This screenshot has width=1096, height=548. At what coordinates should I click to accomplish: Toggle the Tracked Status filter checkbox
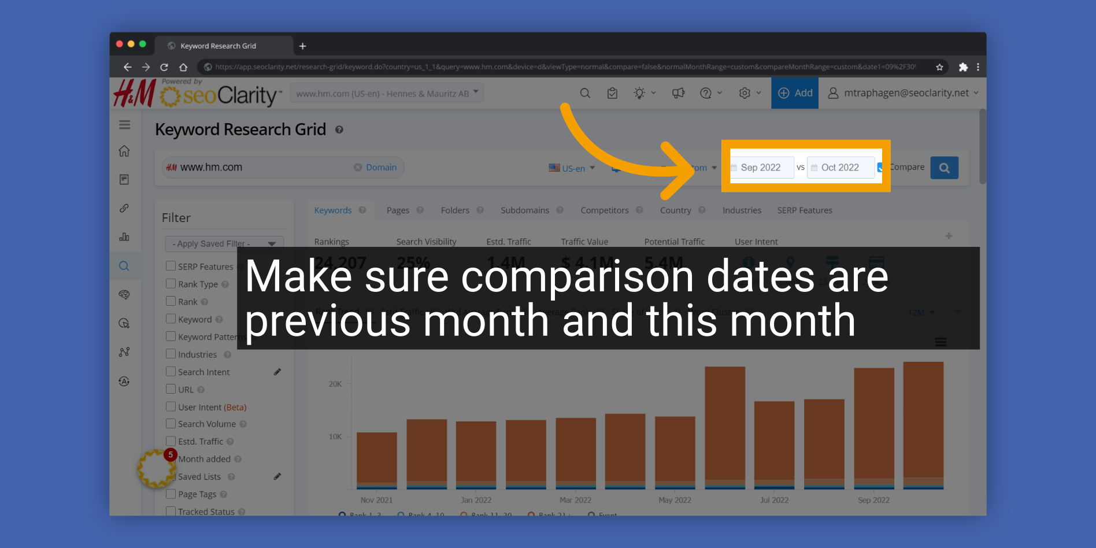pos(171,511)
